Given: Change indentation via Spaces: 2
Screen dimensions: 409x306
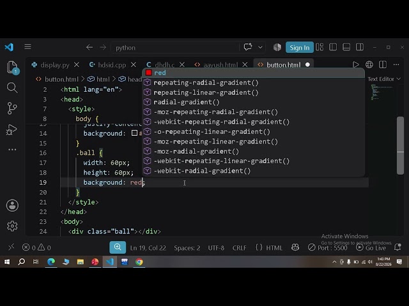Looking at the screenshot, I should click(x=187, y=248).
